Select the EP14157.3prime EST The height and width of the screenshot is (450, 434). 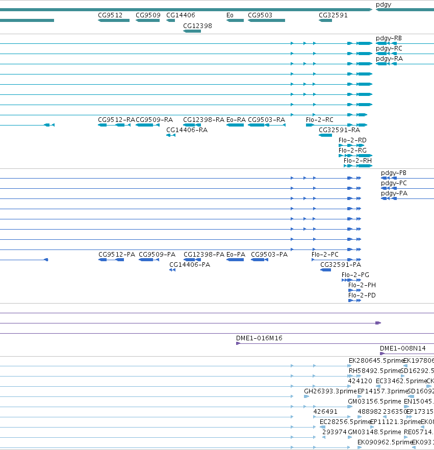[x=360, y=396]
